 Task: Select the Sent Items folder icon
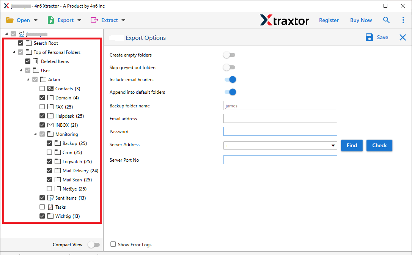point(50,198)
